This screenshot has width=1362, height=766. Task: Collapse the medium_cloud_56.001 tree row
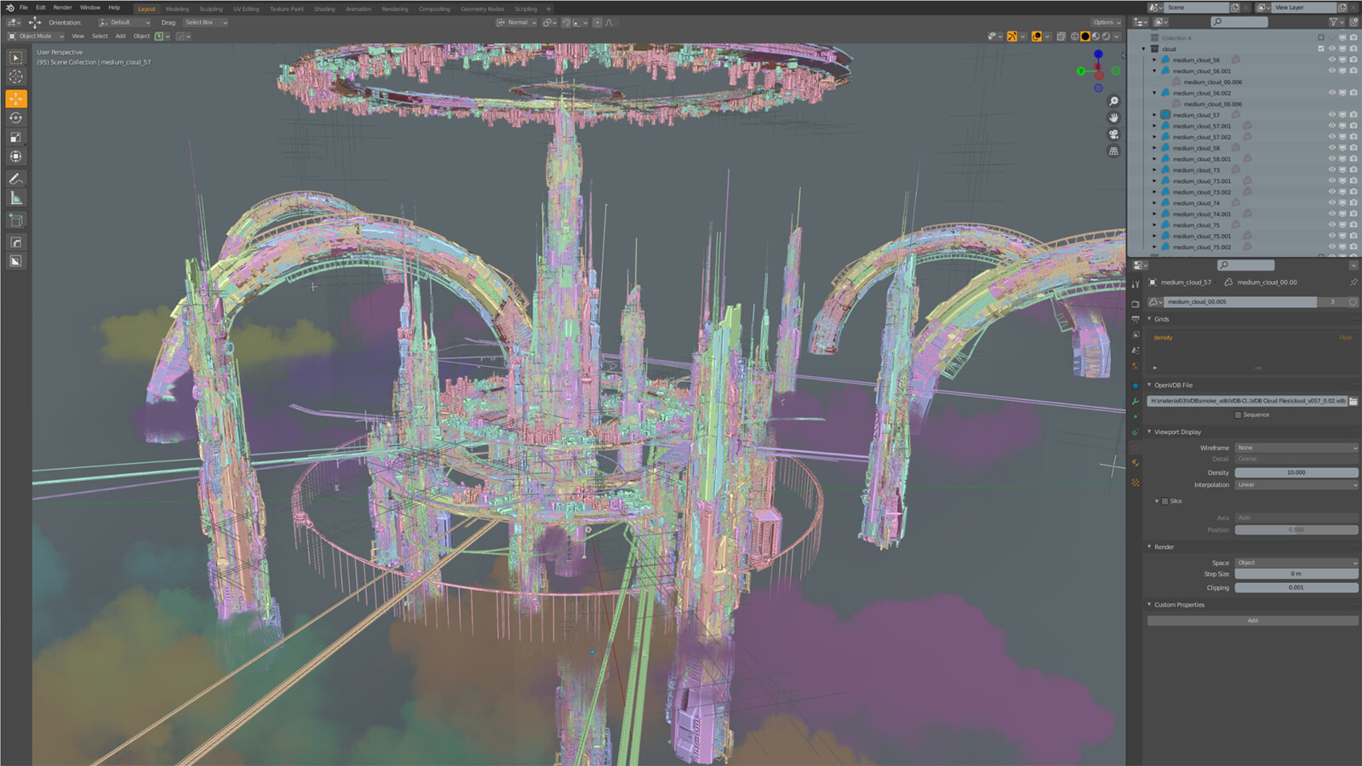1155,71
